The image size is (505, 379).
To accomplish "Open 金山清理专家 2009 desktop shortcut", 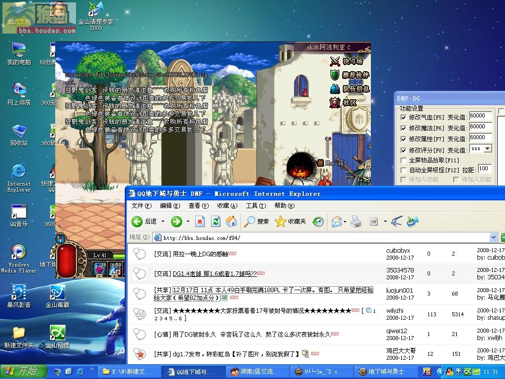I will pos(96,16).
